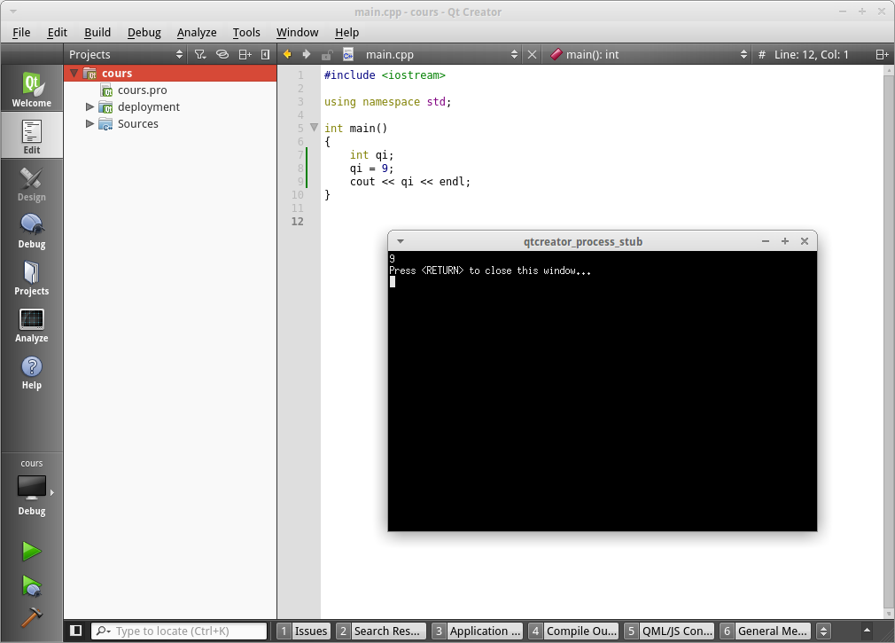The height and width of the screenshot is (643, 895).
Task: Toggle synchronize with editor link icon
Action: (x=222, y=54)
